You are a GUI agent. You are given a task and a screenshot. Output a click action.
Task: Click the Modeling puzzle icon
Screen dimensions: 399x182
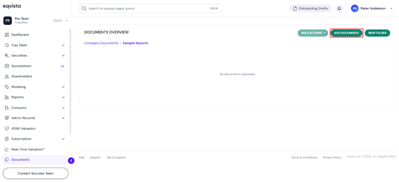point(7,87)
